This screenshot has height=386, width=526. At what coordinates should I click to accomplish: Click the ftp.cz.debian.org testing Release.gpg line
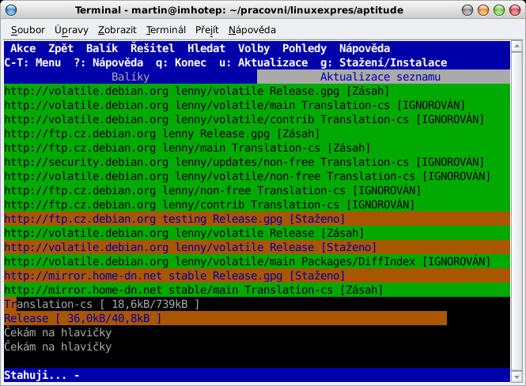(173, 218)
